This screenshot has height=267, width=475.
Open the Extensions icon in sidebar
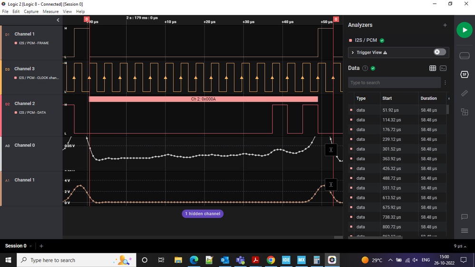464,112
